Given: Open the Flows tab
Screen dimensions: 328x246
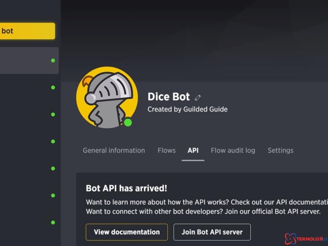Looking at the screenshot, I should (x=167, y=151).
